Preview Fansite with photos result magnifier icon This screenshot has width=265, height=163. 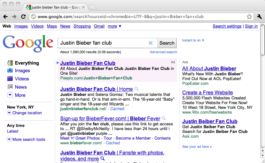pos(102,159)
